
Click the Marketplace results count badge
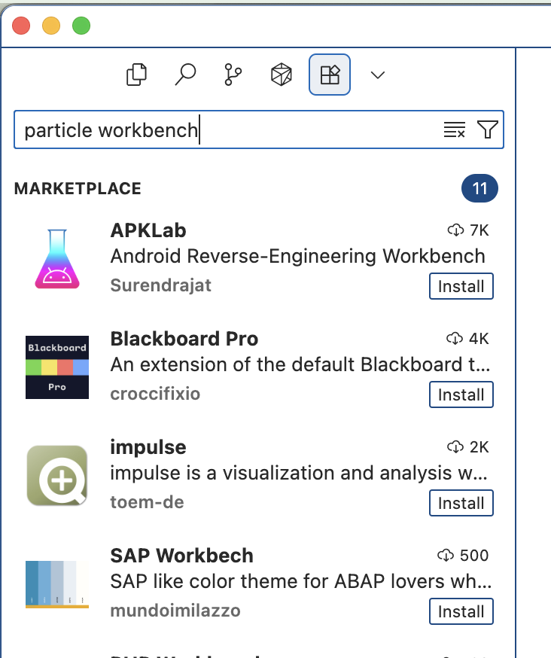(x=479, y=189)
